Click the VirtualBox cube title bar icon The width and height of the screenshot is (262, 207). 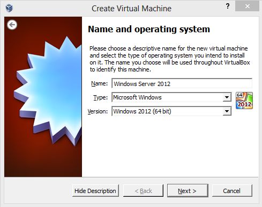point(9,8)
